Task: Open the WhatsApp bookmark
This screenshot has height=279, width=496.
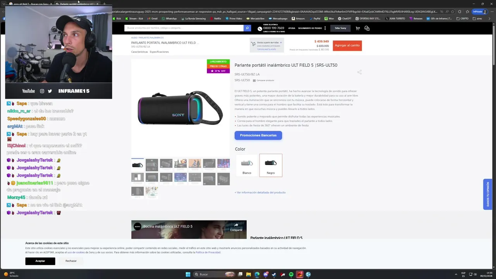Action: (x=169, y=19)
